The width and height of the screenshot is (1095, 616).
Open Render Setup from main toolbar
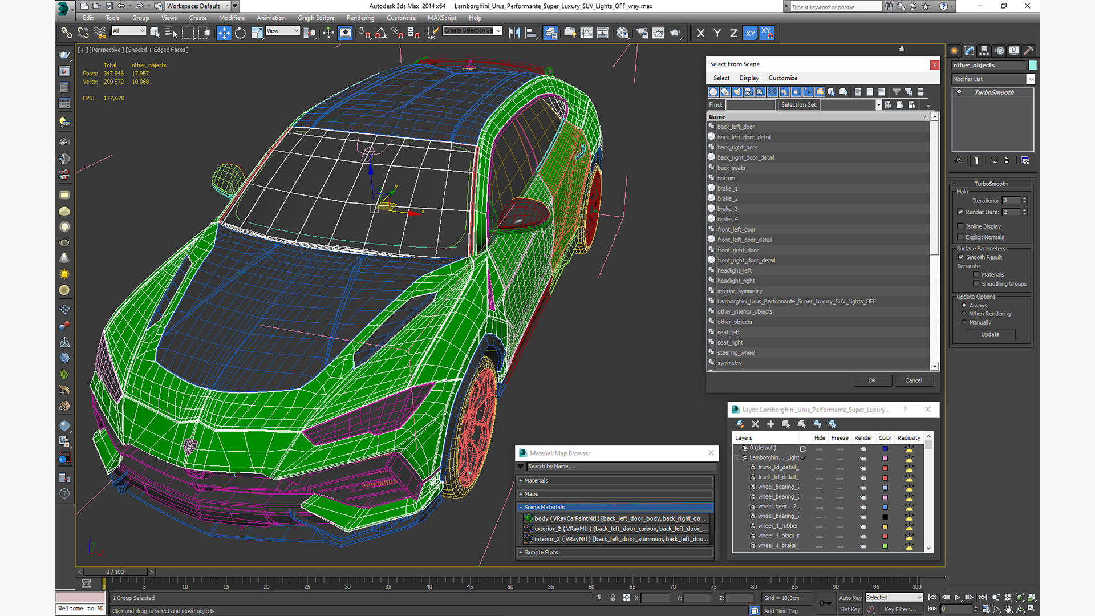[642, 33]
